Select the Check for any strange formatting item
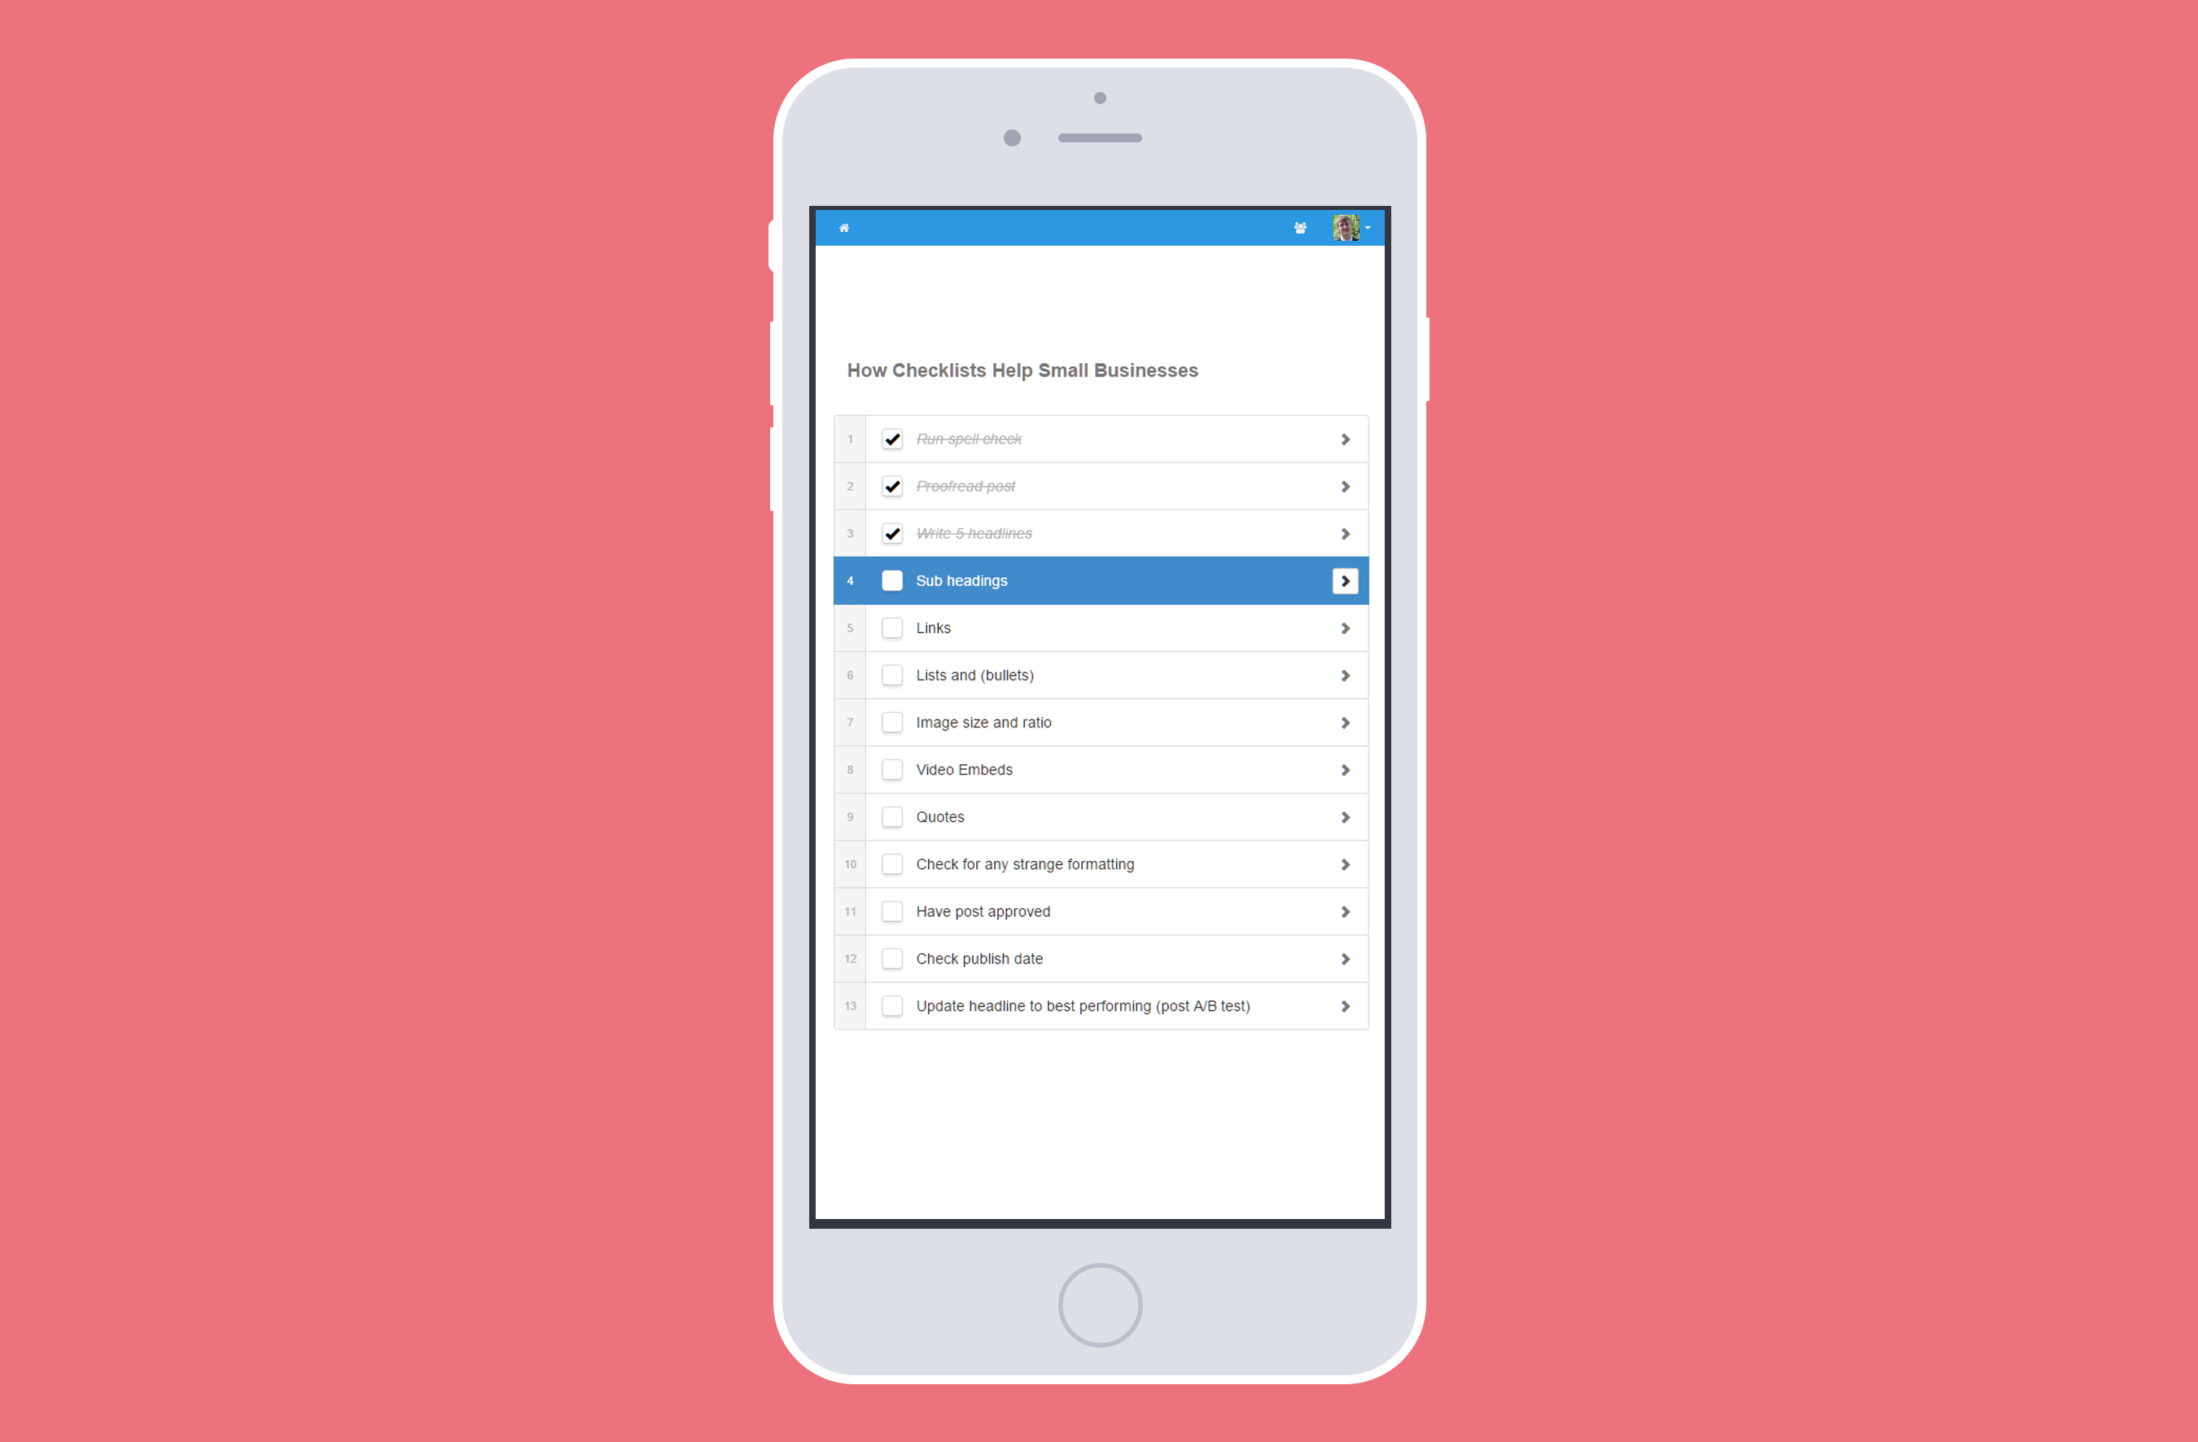This screenshot has width=2198, height=1442. (x=1100, y=863)
